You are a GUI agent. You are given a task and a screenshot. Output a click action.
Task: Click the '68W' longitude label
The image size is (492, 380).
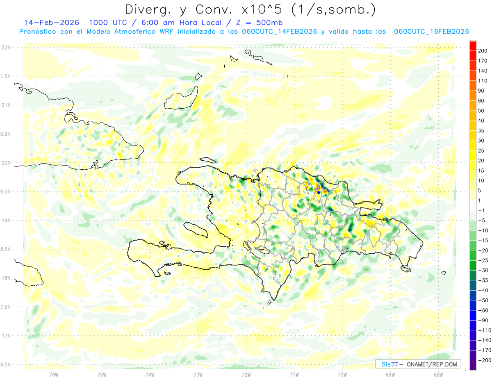pos(438,375)
